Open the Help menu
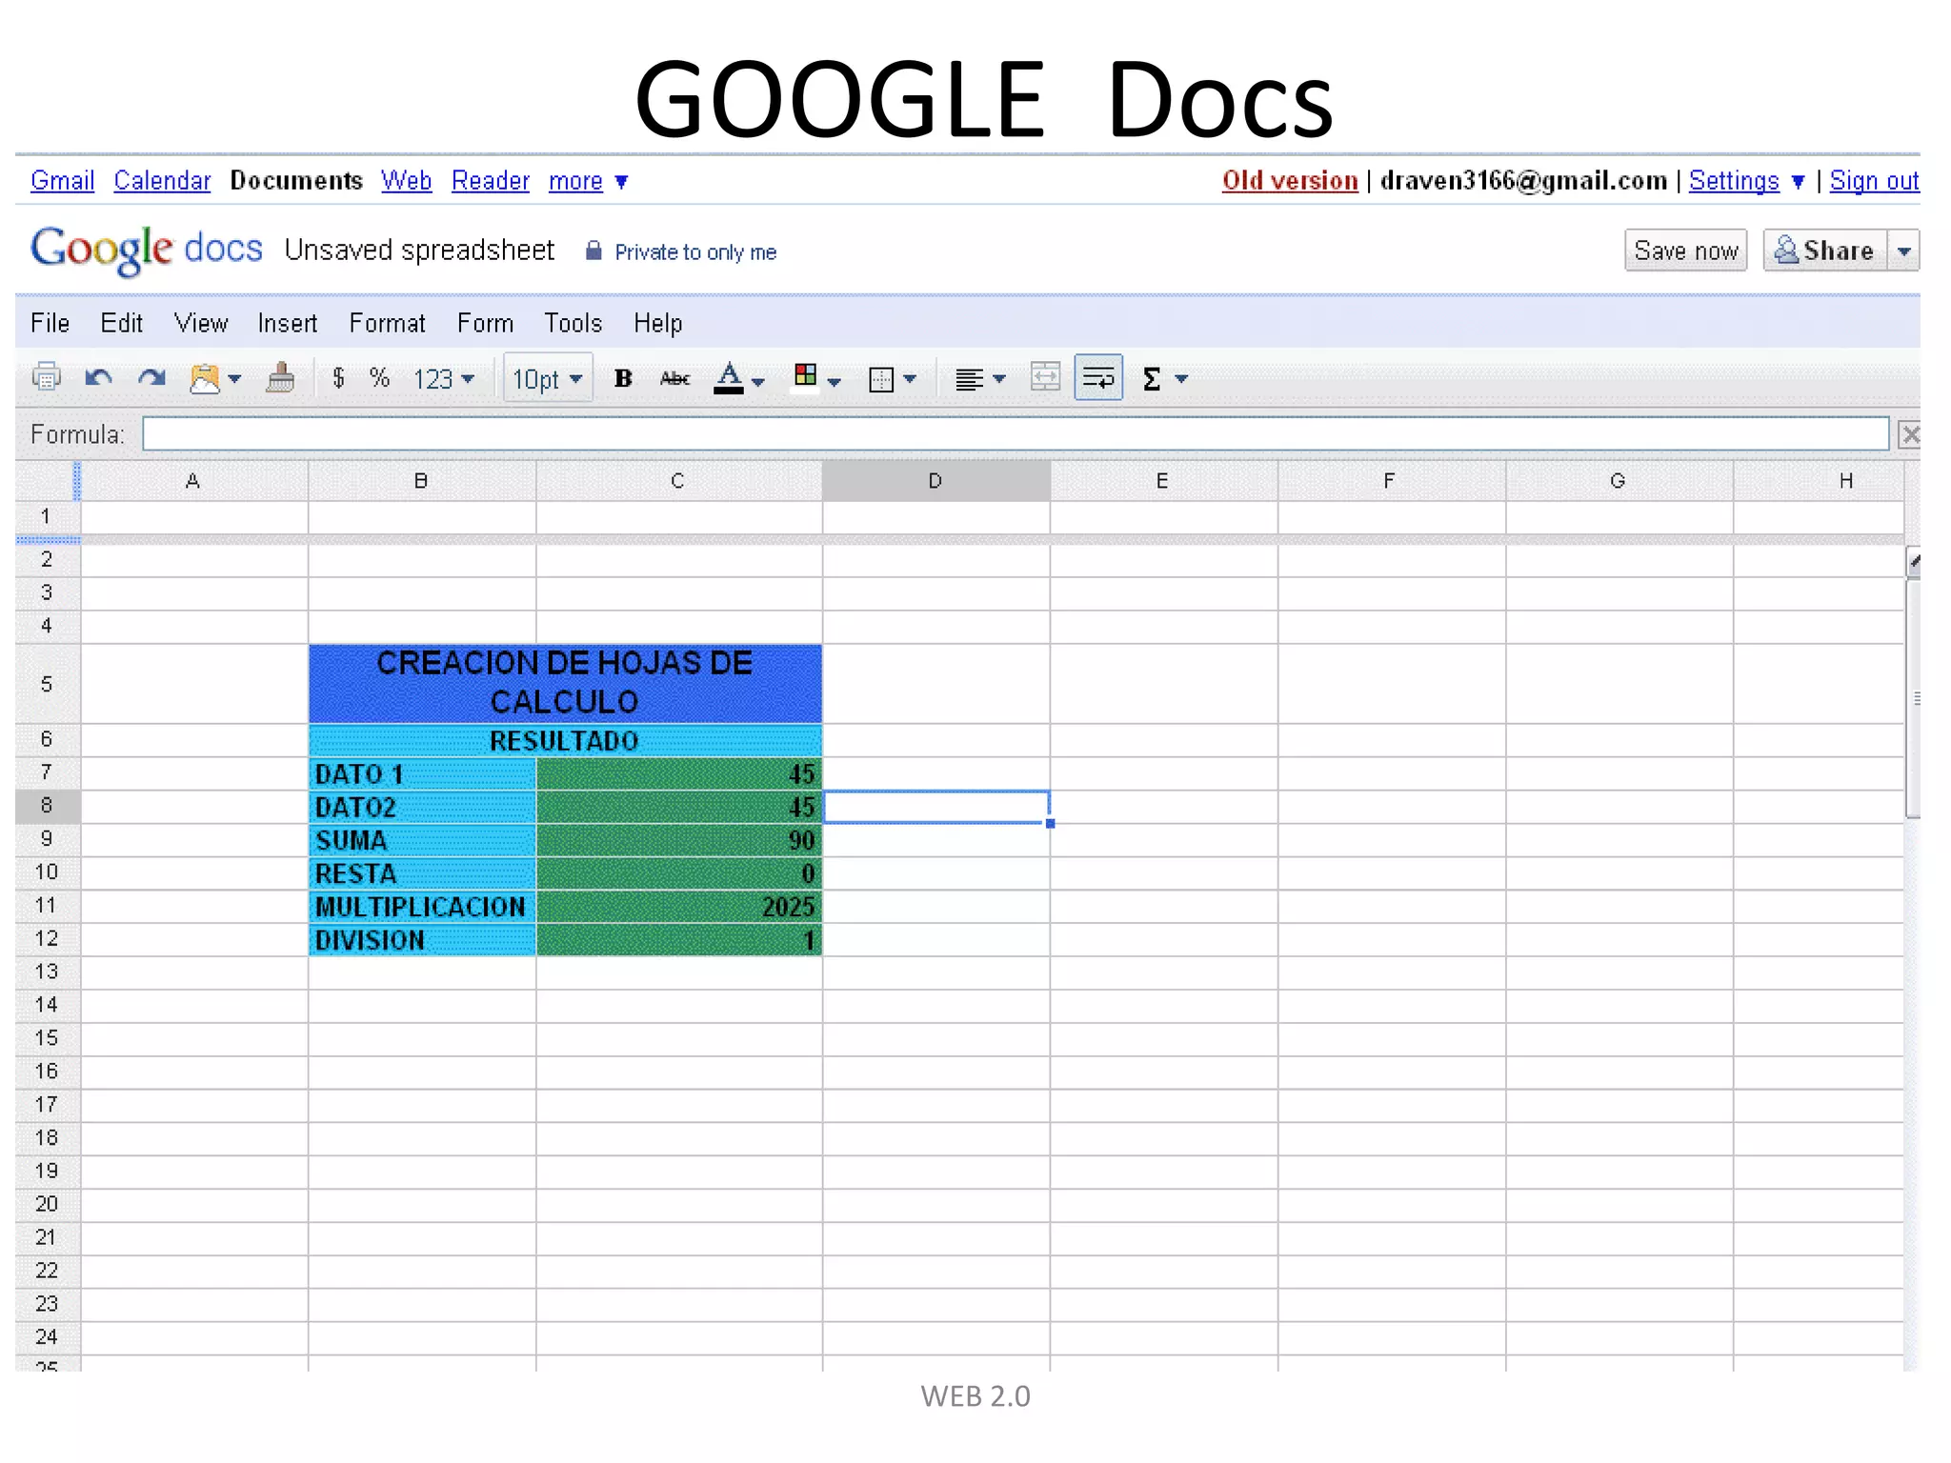Viewport: 1951px width, 1463px height. (x=657, y=323)
